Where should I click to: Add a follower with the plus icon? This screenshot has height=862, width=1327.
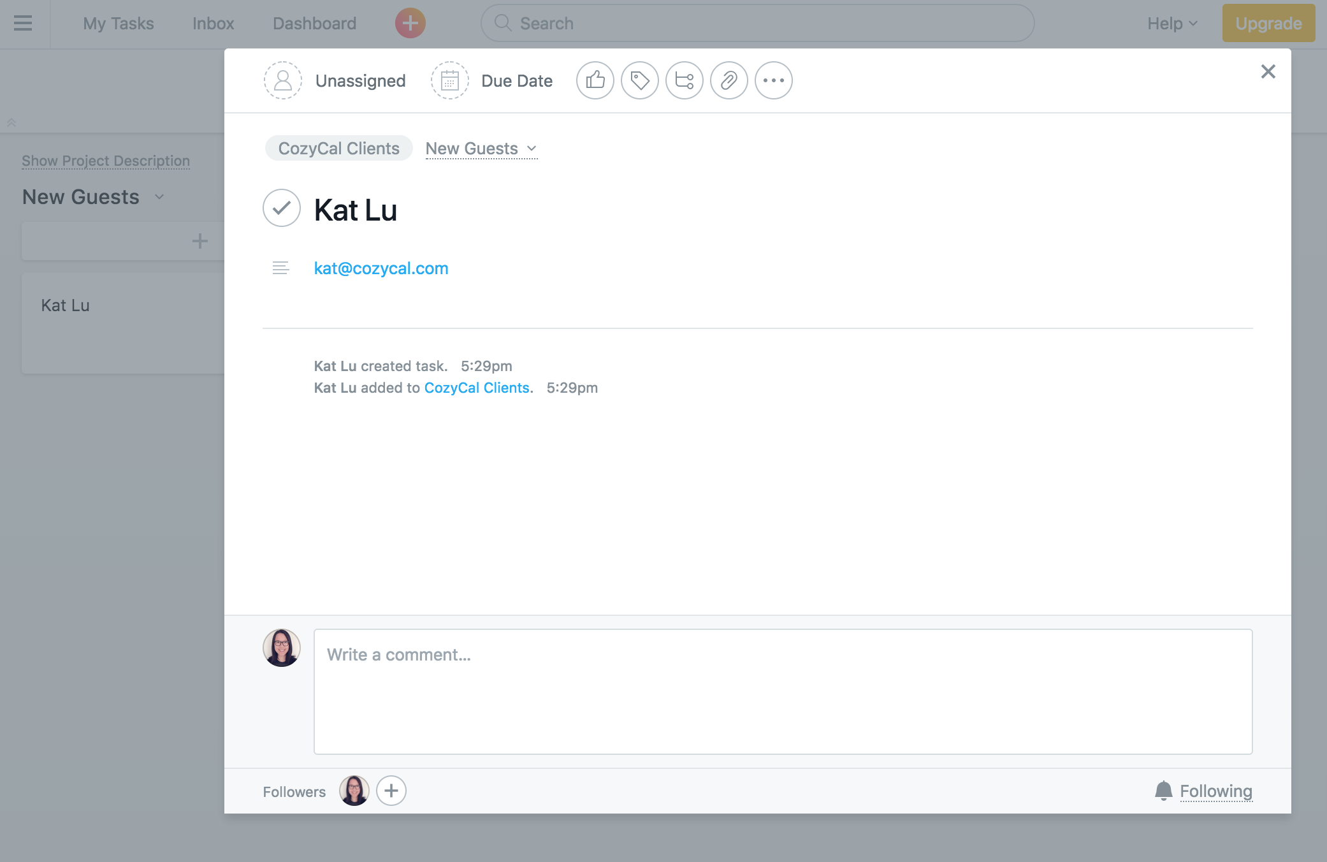coord(391,791)
